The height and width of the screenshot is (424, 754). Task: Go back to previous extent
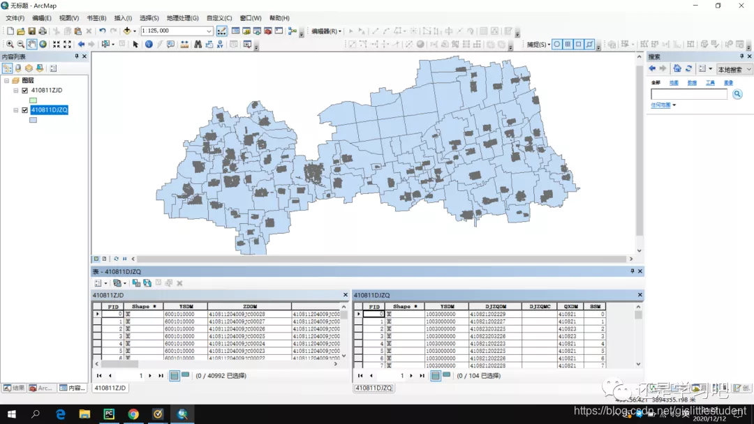point(81,44)
